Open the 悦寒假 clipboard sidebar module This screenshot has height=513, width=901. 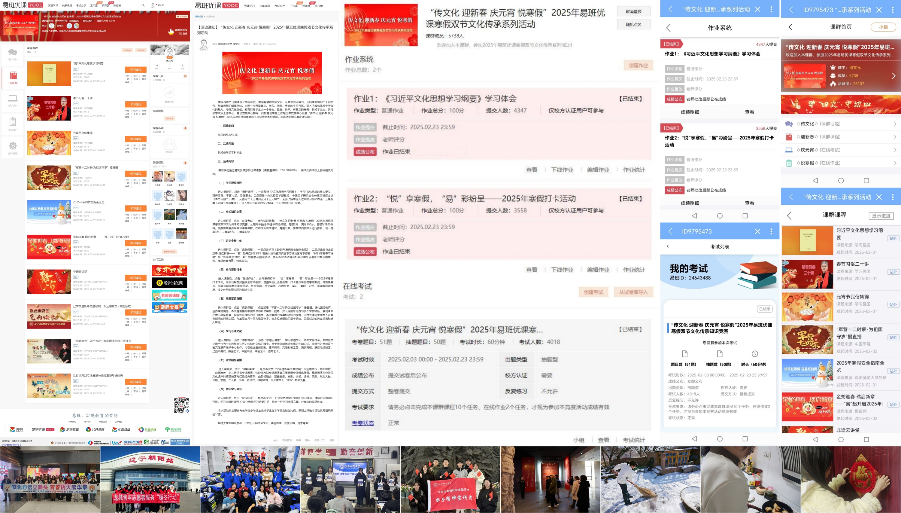tap(13, 124)
